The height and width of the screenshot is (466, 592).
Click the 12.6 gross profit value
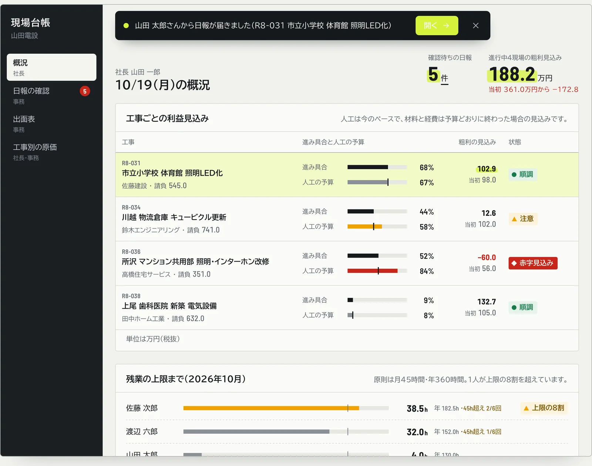488,213
